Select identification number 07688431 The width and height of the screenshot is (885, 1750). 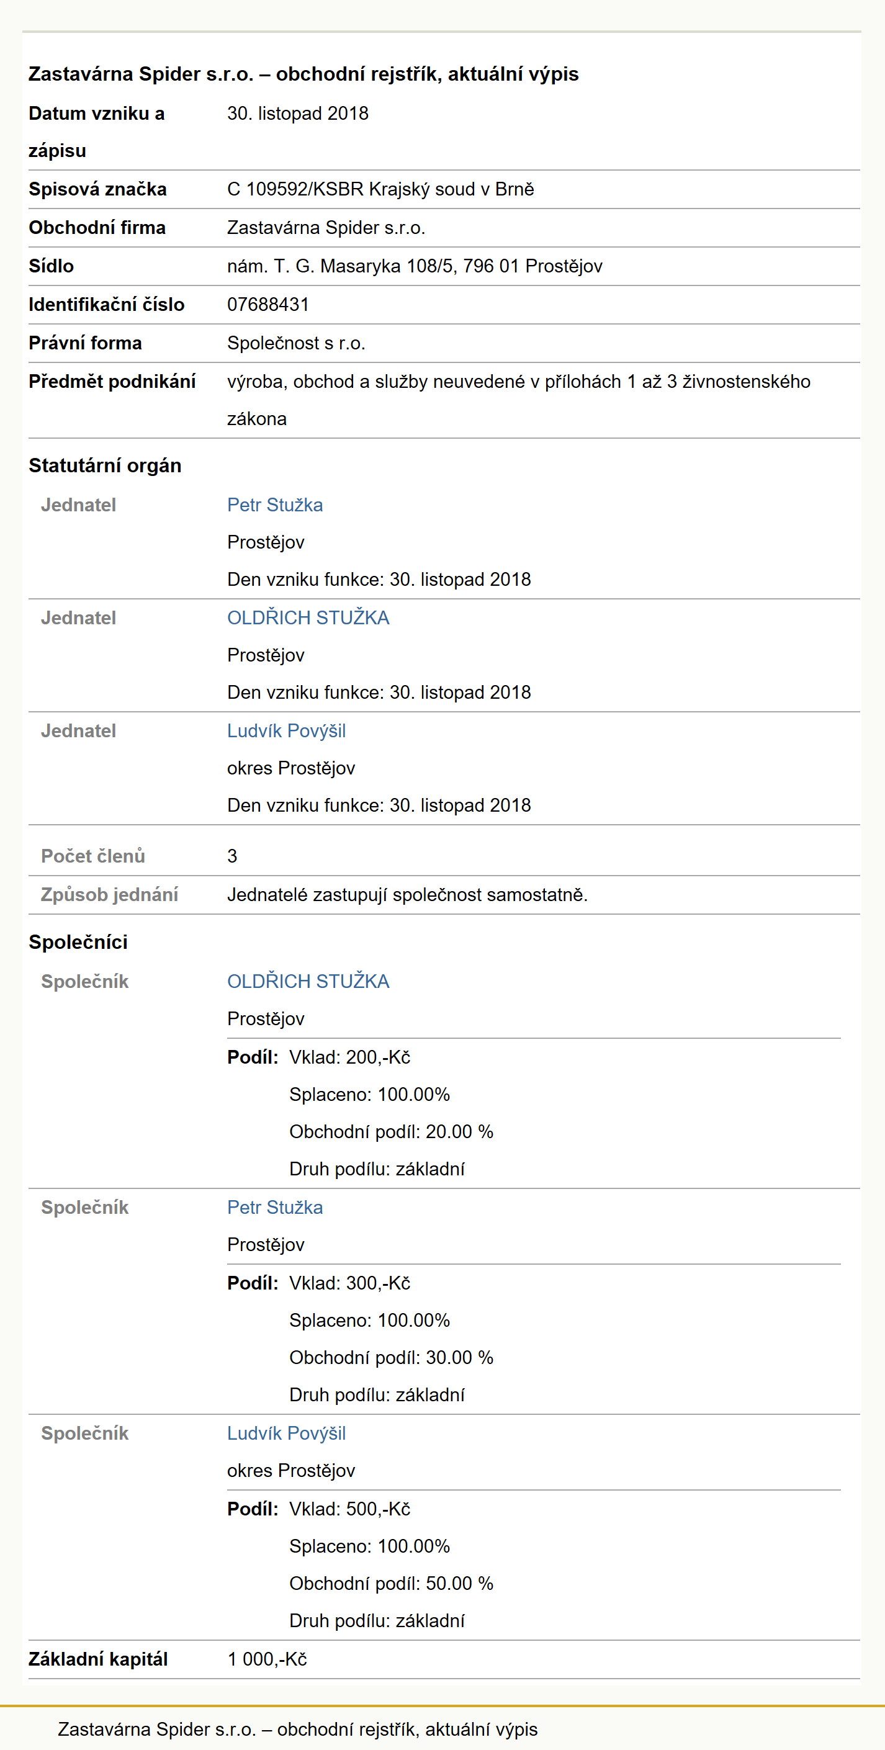[267, 304]
